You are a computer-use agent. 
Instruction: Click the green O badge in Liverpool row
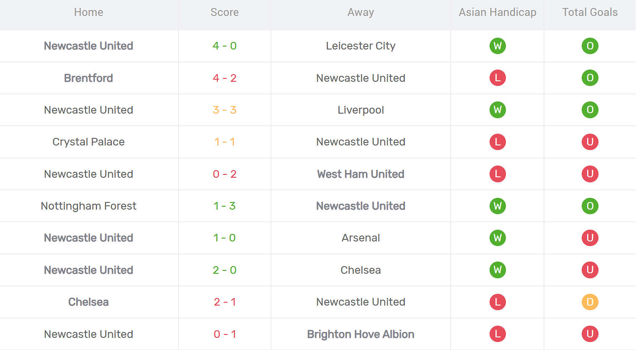click(590, 110)
